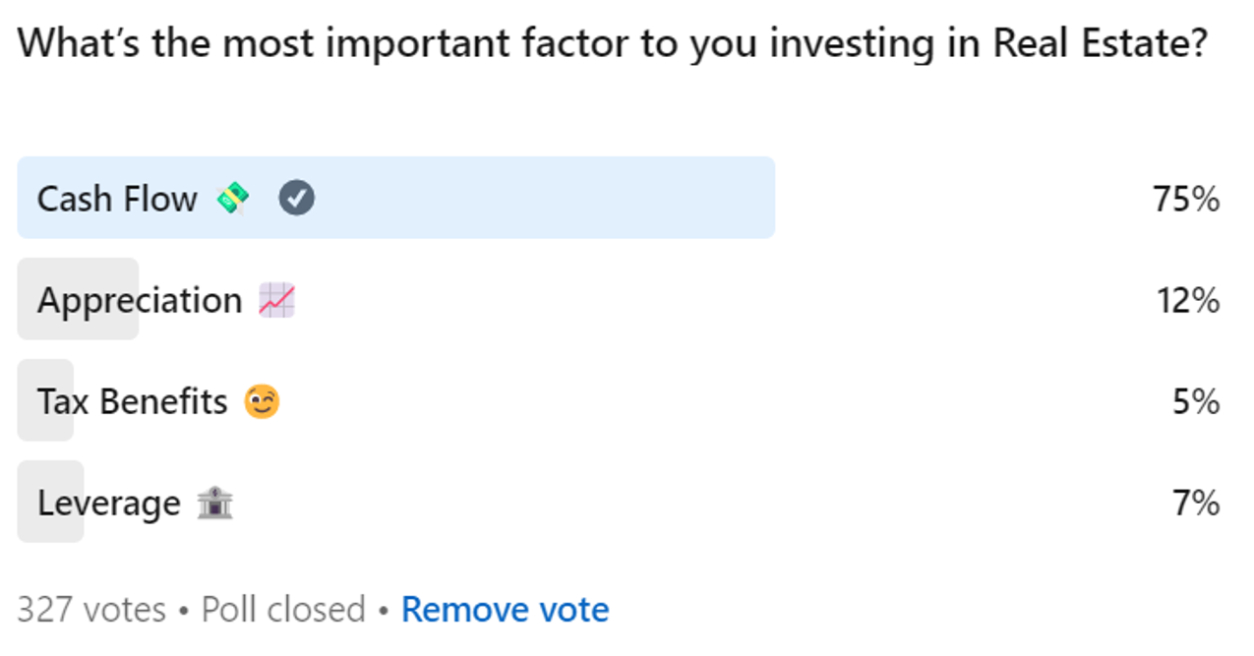This screenshot has width=1254, height=656.
Task: Select the Cash Flow option text
Action: [117, 199]
